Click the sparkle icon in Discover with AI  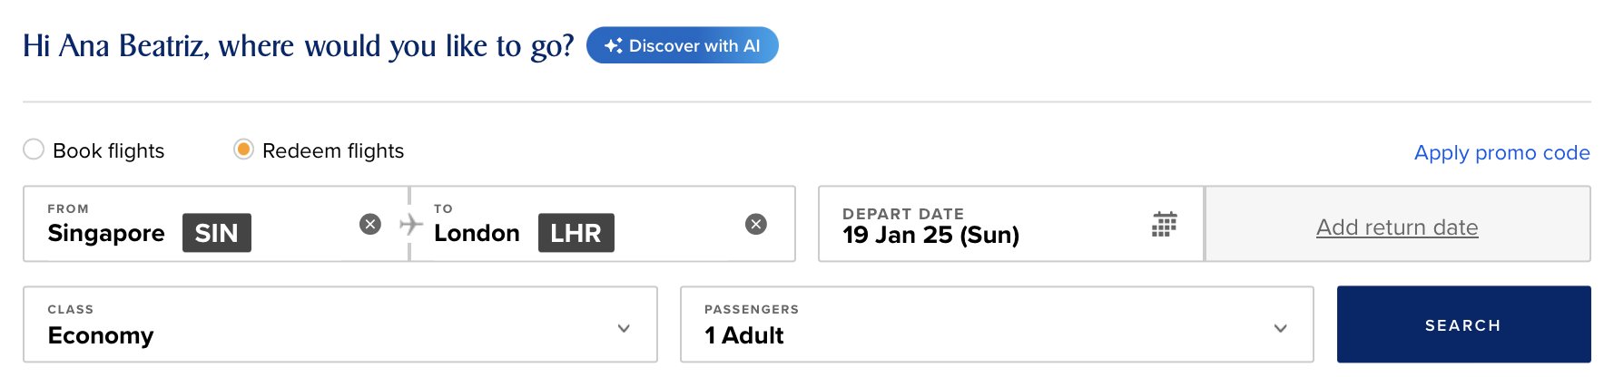click(x=614, y=45)
